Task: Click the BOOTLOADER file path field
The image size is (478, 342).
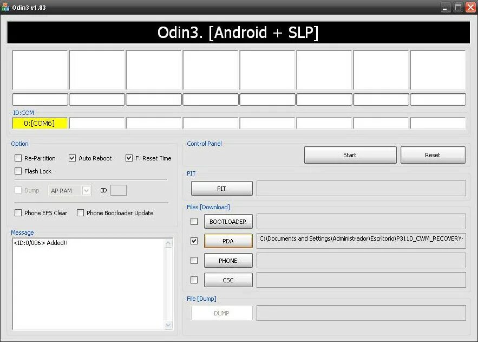Action: point(361,222)
